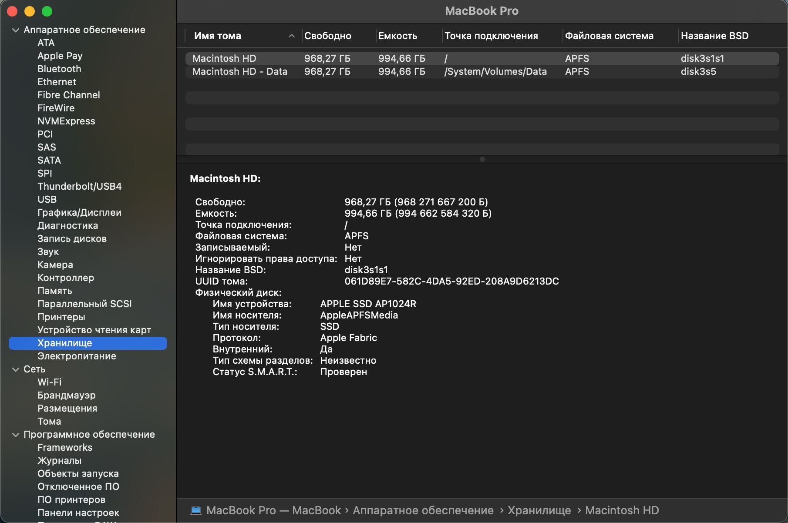Open SPI sidebar item
788x523 pixels.
point(45,173)
